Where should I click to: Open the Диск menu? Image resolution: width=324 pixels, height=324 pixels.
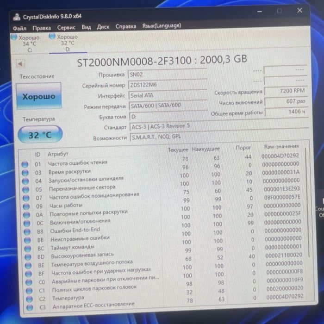click(x=103, y=27)
